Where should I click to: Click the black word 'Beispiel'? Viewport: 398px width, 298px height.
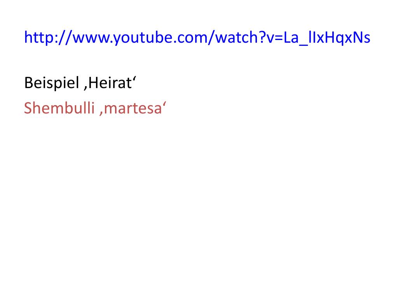(52, 83)
